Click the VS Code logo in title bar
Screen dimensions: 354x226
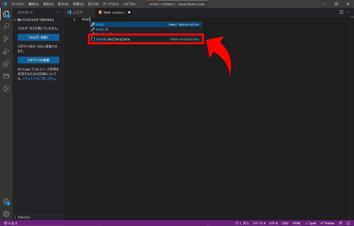4,4
